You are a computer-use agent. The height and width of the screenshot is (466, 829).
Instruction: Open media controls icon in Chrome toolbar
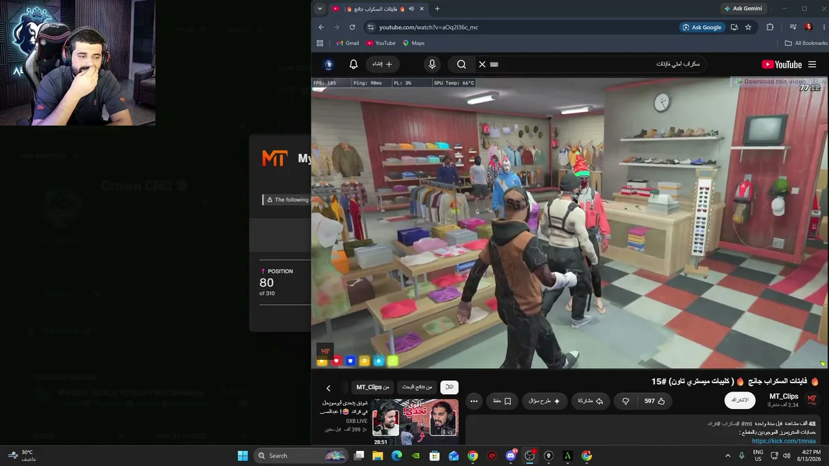pos(793,27)
